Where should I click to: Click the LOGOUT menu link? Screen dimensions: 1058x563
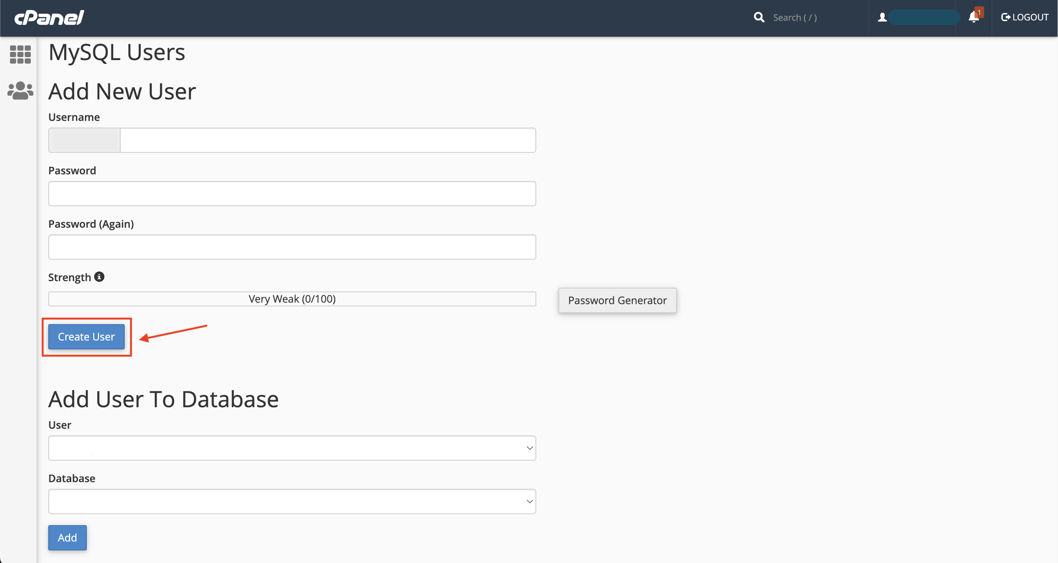(1030, 17)
